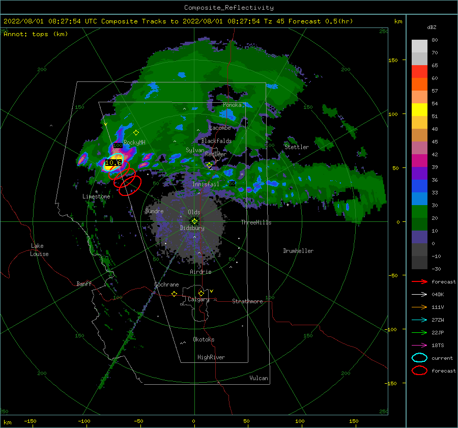The image size is (458, 428).
Task: Click the radar origin marker near Olds
Action: coord(194,221)
